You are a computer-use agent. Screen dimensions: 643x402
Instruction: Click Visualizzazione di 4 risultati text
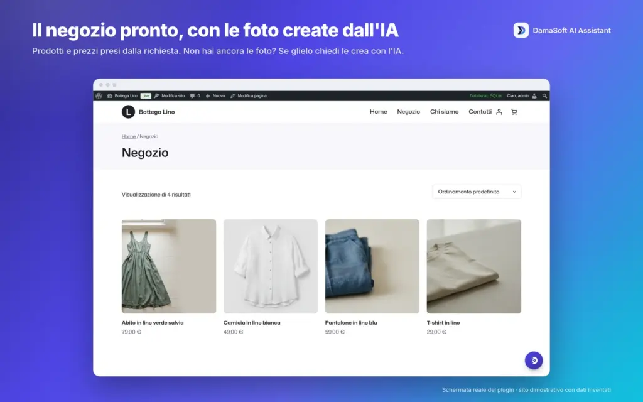(156, 195)
